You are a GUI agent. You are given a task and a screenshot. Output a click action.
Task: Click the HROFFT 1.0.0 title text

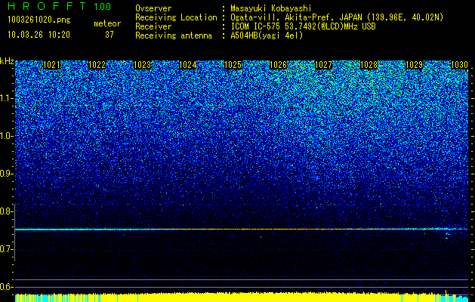60,6
